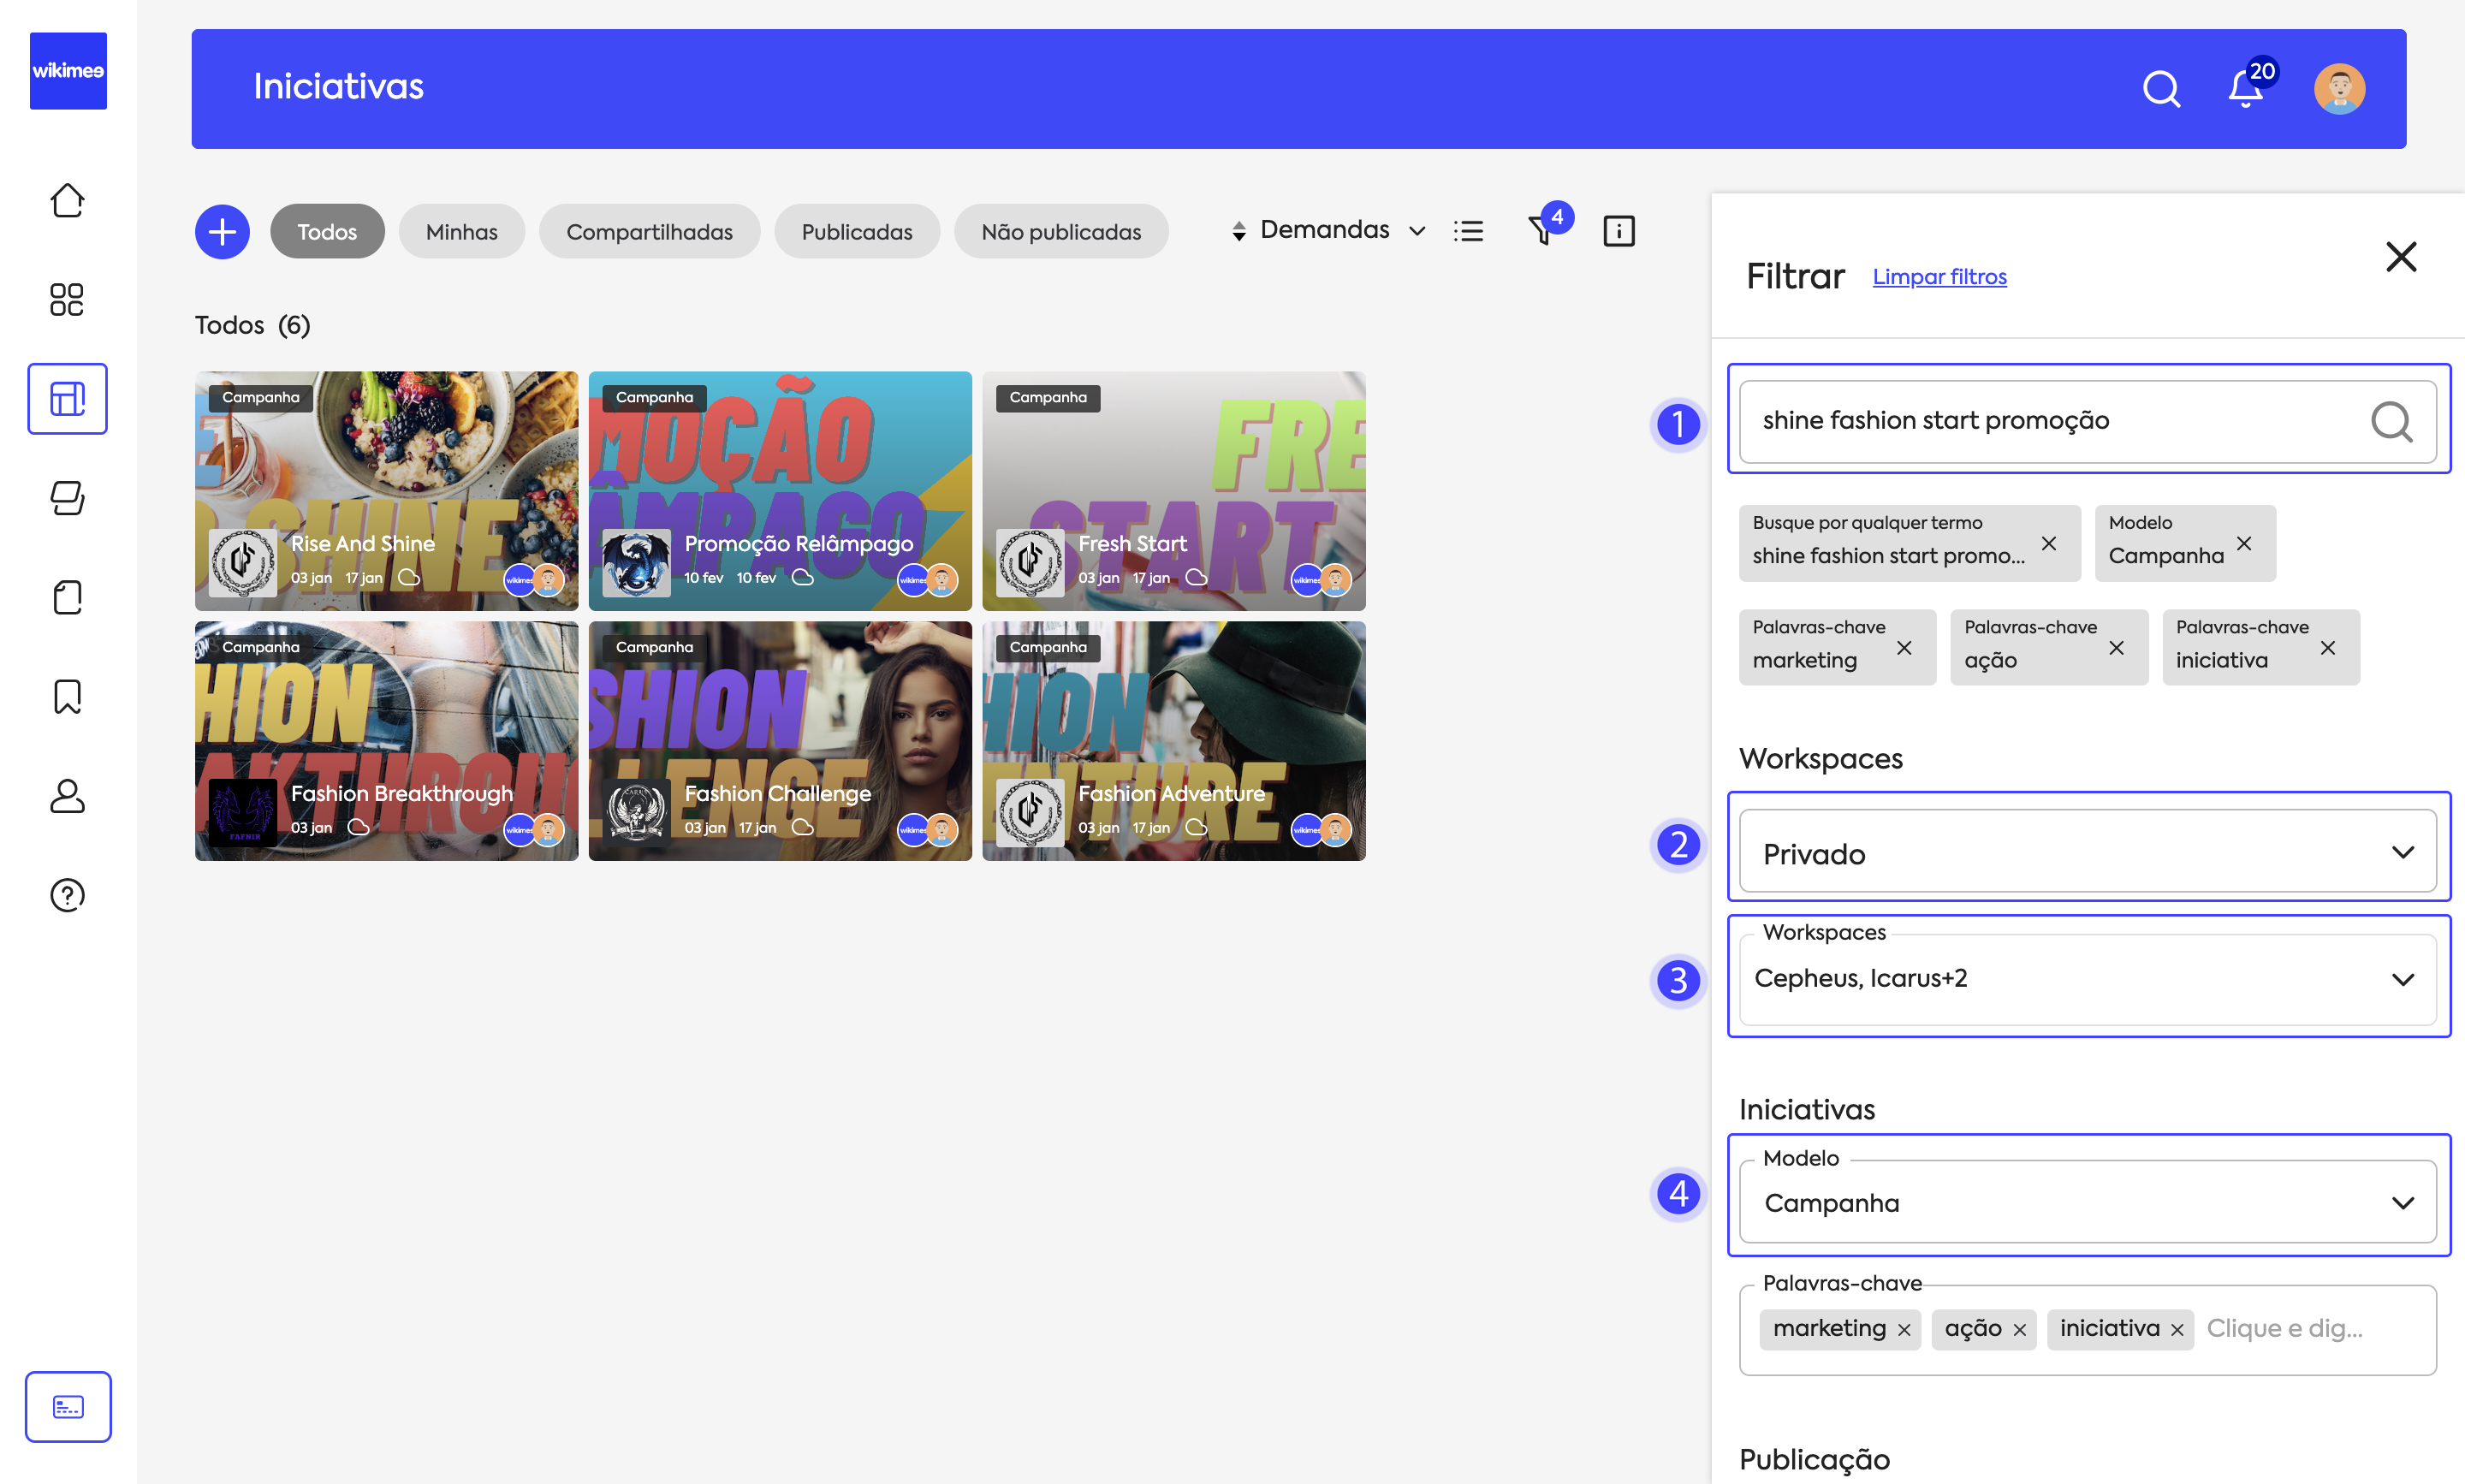Screen dimensions: 2465x1484
Task: Go to home in sidebar
Action: tap(67, 200)
